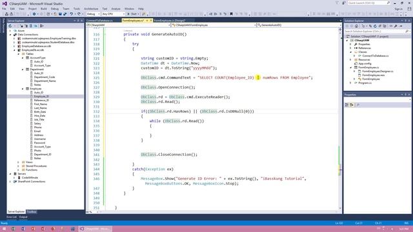
Task: Expand the Program.cs node in Solution Explorer
Action: tap(350, 83)
